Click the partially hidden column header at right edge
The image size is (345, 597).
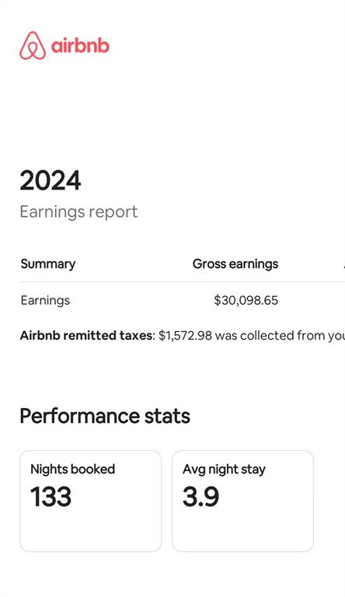pos(344,264)
